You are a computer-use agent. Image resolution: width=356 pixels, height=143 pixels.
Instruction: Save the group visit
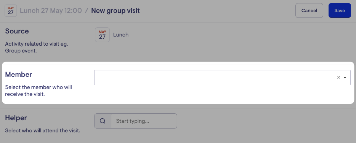tap(340, 10)
